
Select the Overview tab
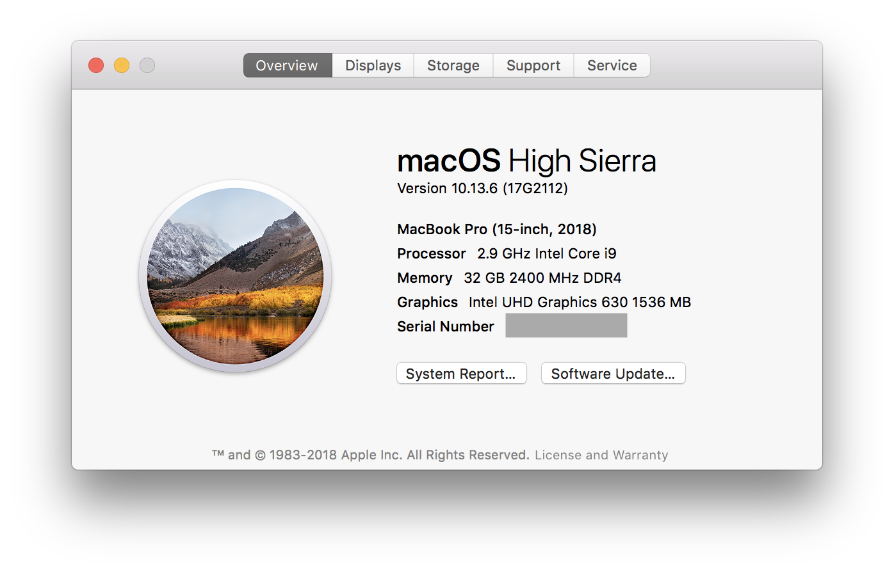pos(286,65)
